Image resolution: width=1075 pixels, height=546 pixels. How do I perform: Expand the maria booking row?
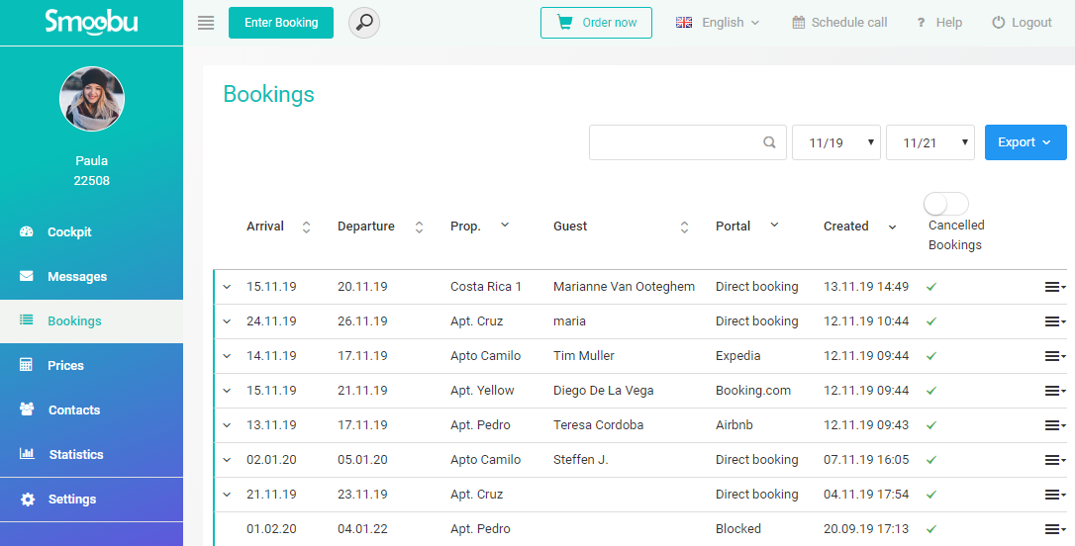click(x=227, y=321)
